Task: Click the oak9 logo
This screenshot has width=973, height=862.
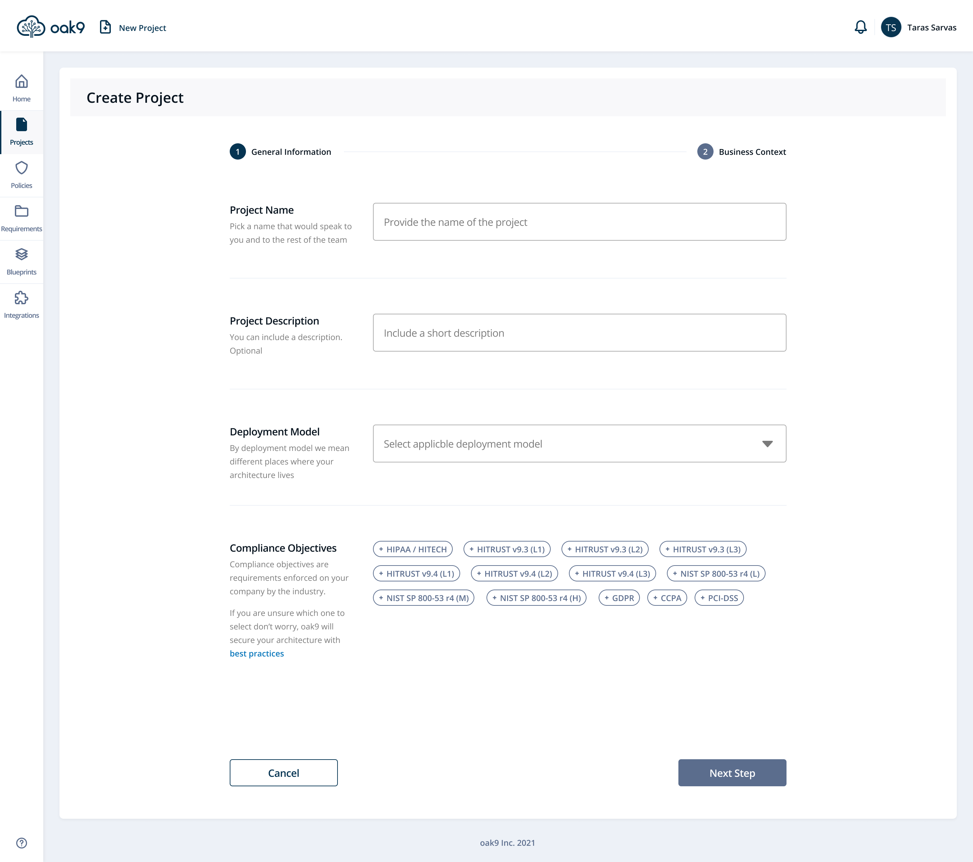Action: click(51, 27)
